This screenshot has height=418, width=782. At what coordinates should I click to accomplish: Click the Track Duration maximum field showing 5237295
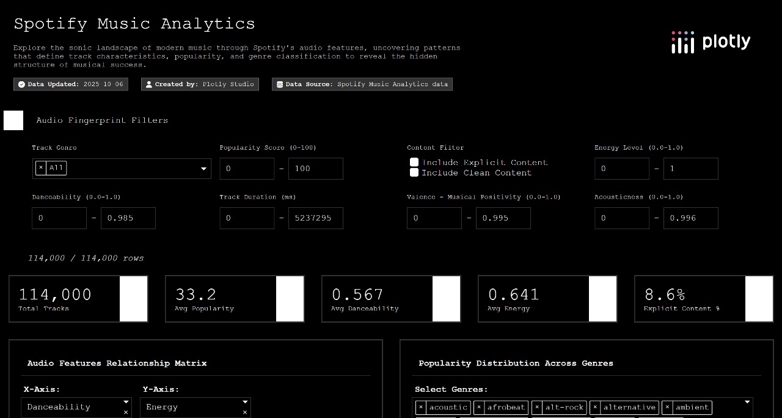click(316, 218)
